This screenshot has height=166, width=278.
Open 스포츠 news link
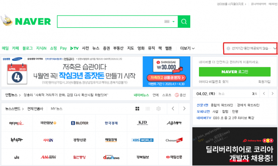click(x=167, y=95)
